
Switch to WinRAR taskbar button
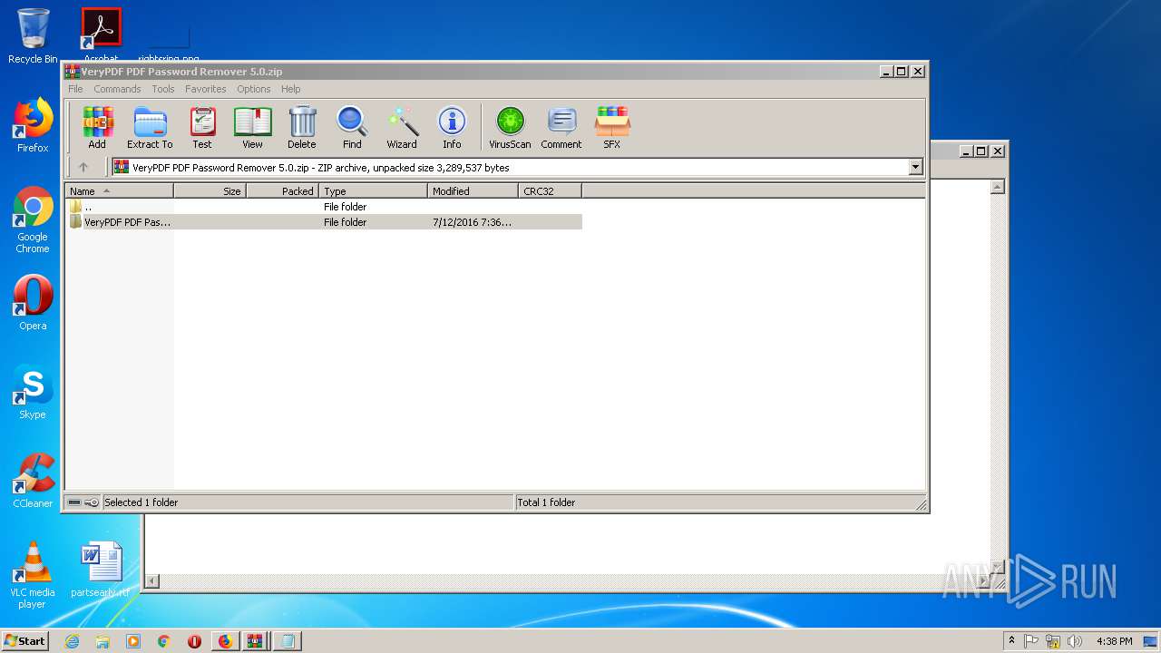pyautogui.click(x=256, y=641)
